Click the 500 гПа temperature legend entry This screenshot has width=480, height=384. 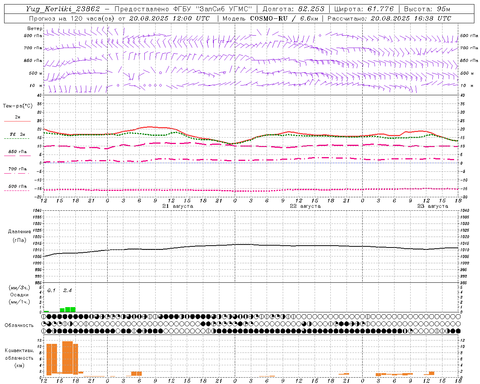click(17, 186)
